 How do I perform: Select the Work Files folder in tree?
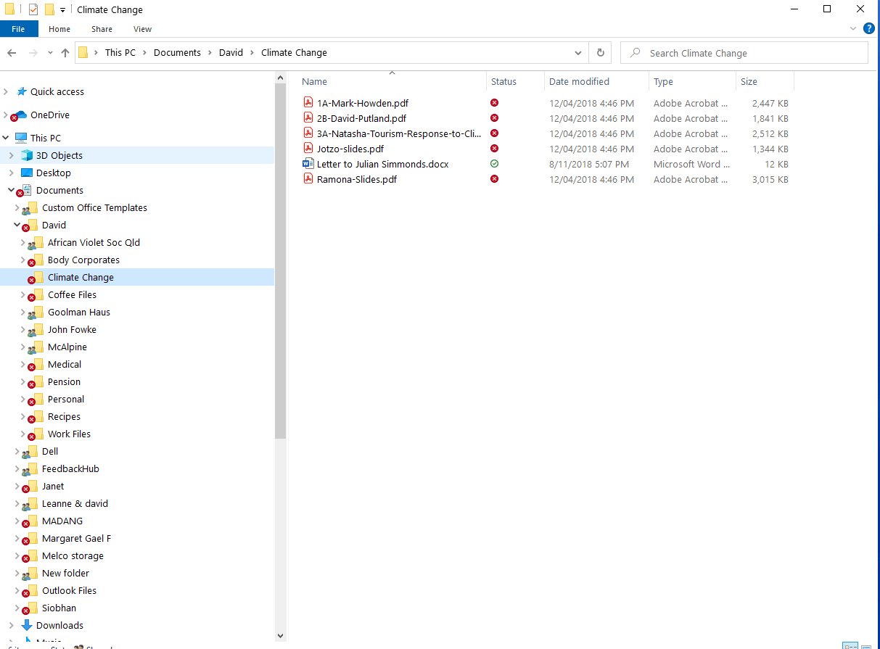coord(69,434)
